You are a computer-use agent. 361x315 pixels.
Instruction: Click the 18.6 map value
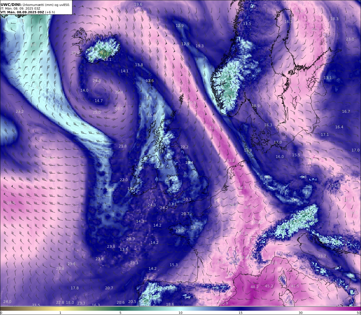pos(170,304)
